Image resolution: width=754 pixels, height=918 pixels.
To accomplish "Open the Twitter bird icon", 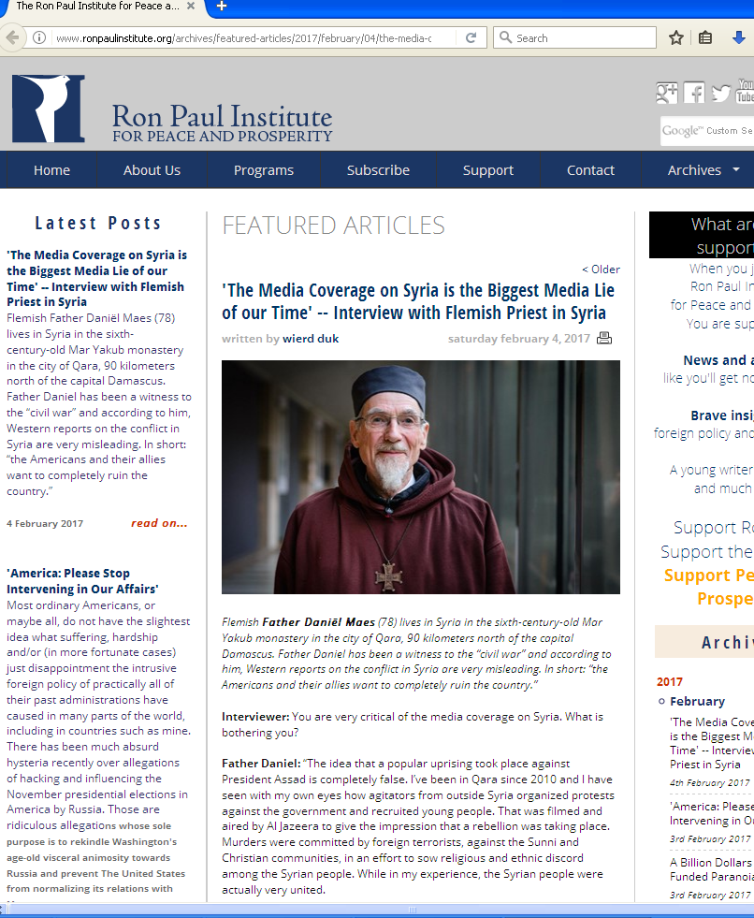I will click(721, 93).
